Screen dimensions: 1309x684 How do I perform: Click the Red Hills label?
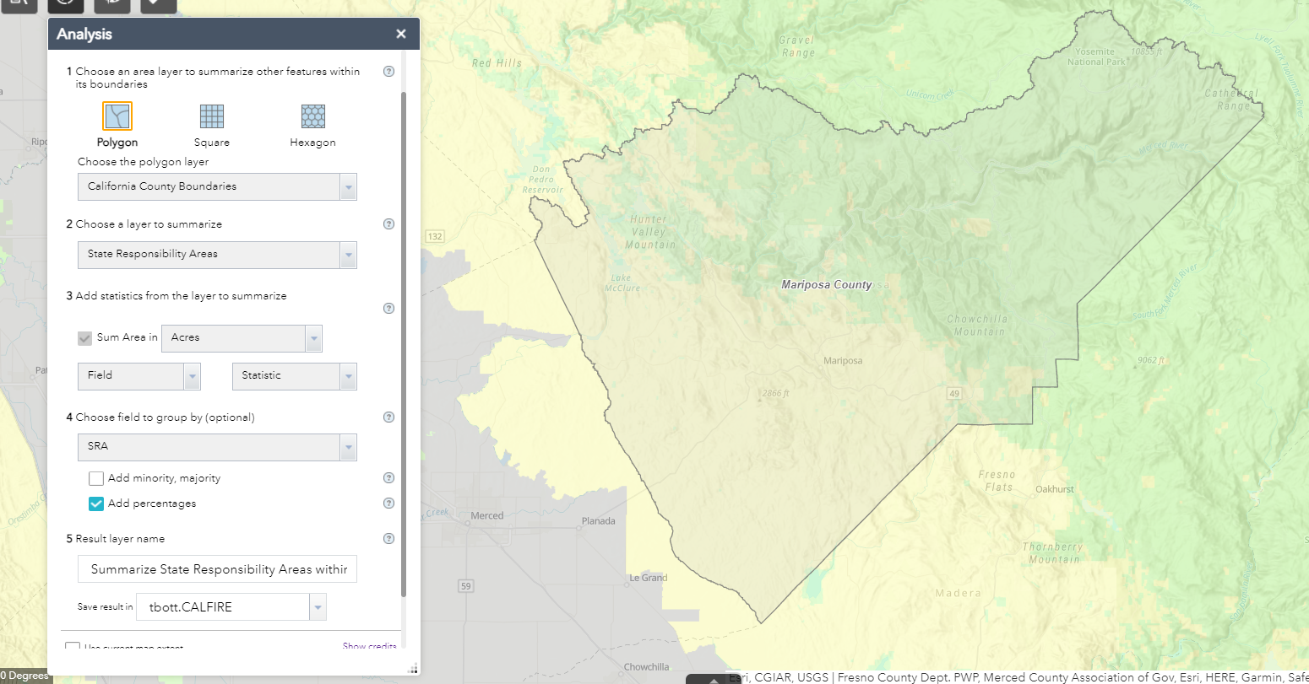tap(497, 63)
